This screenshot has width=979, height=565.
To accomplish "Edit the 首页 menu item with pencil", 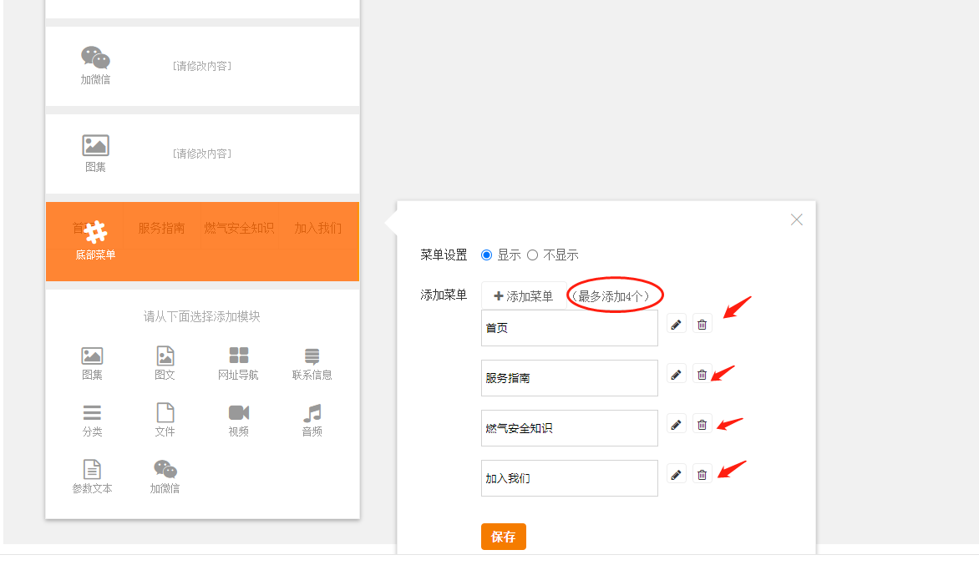I will click(x=677, y=325).
